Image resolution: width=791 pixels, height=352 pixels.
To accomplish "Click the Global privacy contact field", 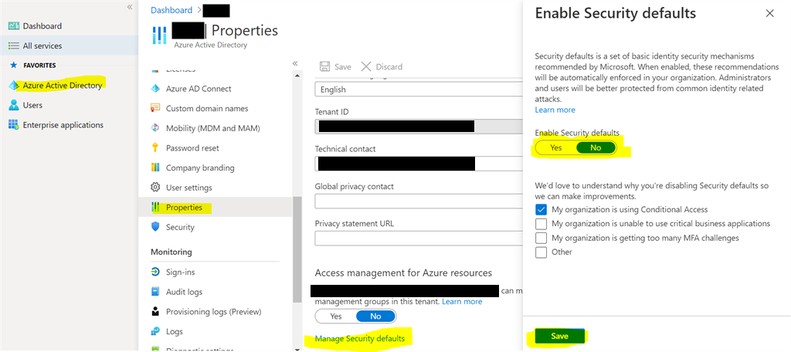I will 419,201.
